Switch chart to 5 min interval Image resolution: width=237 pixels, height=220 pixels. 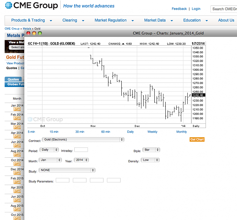[x=31, y=132]
